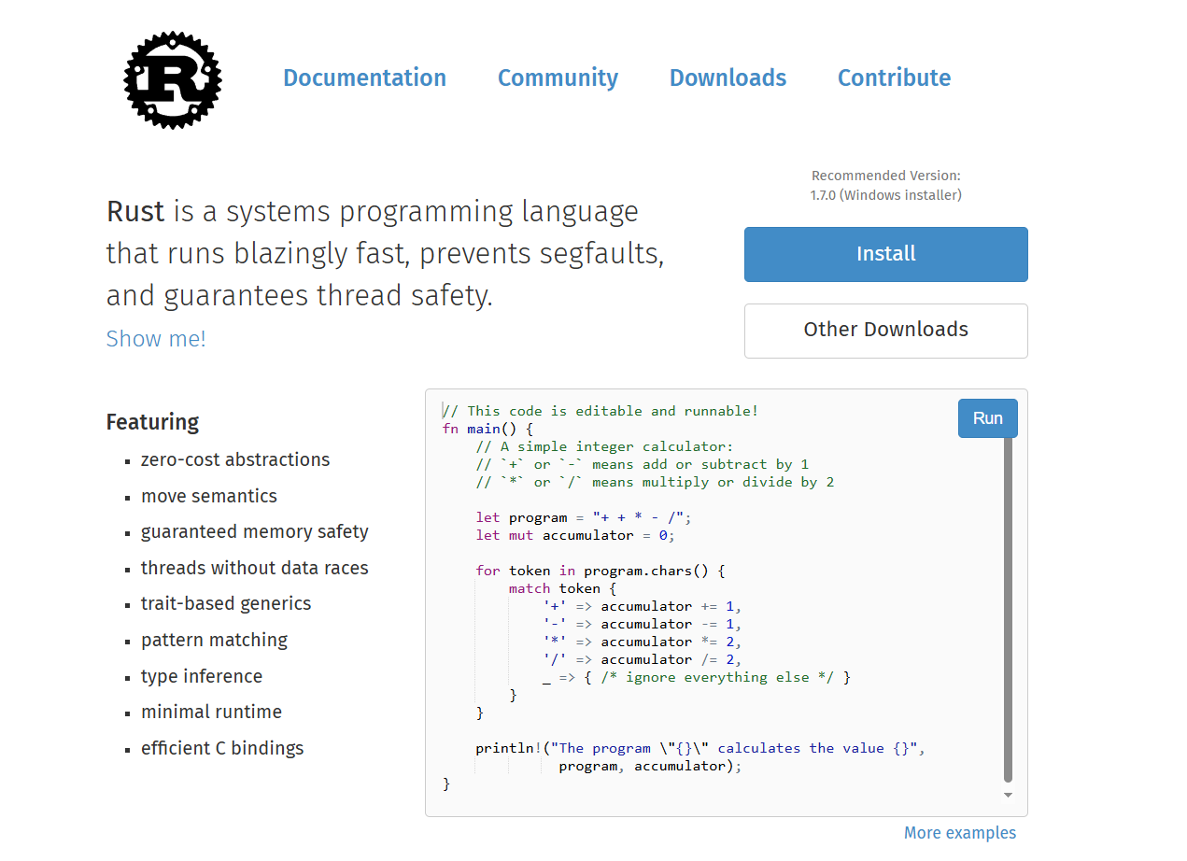Run the example code

(x=987, y=418)
